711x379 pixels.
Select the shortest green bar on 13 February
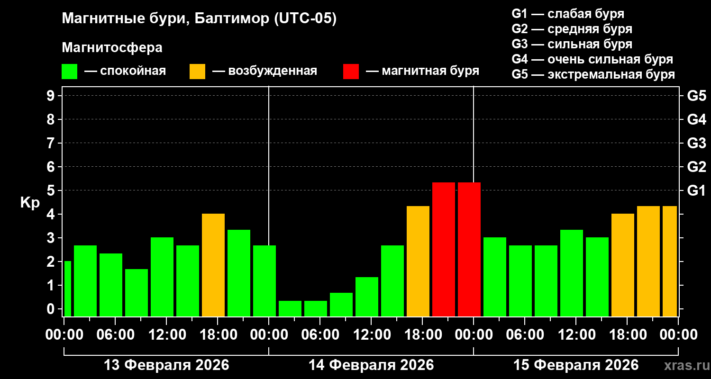pyautogui.click(x=137, y=293)
